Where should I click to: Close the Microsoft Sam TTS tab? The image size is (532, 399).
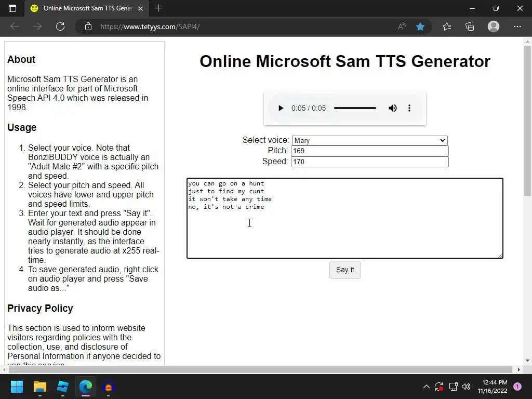(140, 8)
